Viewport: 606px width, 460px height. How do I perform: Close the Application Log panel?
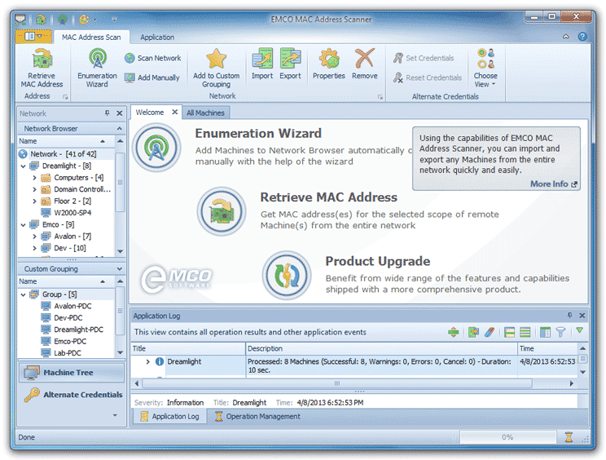click(582, 316)
